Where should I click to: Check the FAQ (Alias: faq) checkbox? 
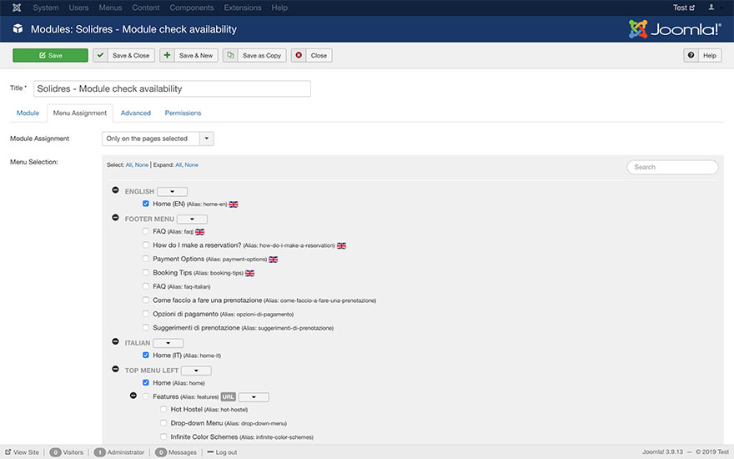point(146,231)
